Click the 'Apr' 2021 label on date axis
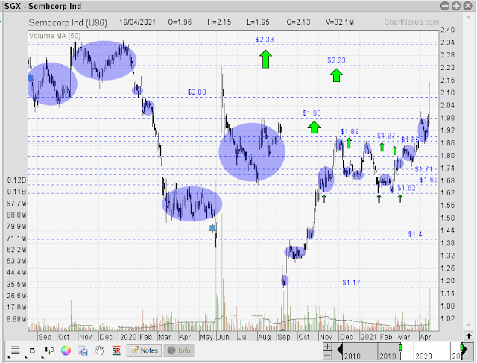Image resolution: width=477 pixels, height=363 pixels. coord(425,337)
